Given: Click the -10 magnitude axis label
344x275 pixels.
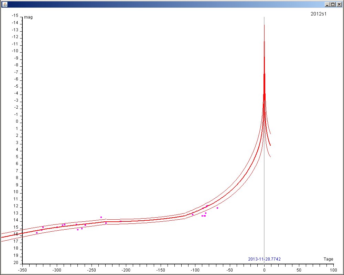Looking at the screenshot, I should (x=15, y=51).
